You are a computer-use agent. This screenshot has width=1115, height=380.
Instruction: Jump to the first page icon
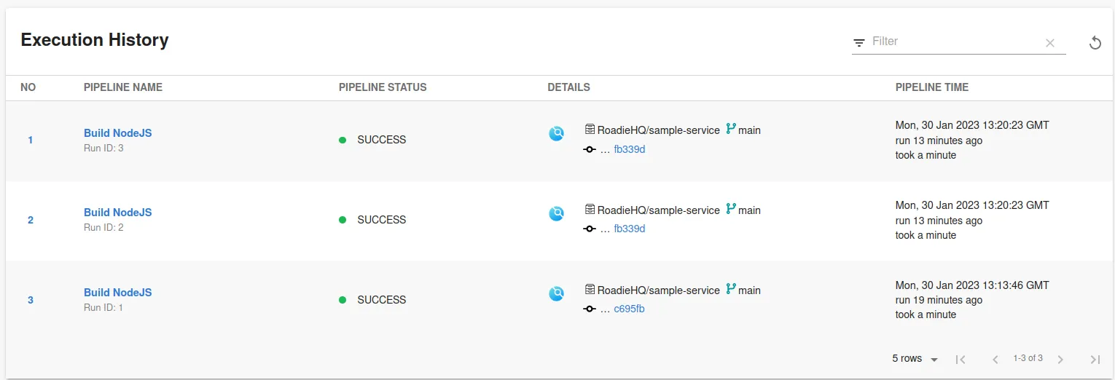click(961, 359)
